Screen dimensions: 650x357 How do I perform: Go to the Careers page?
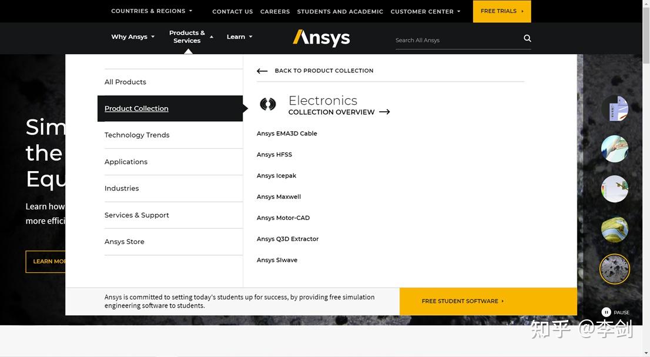[x=275, y=12]
